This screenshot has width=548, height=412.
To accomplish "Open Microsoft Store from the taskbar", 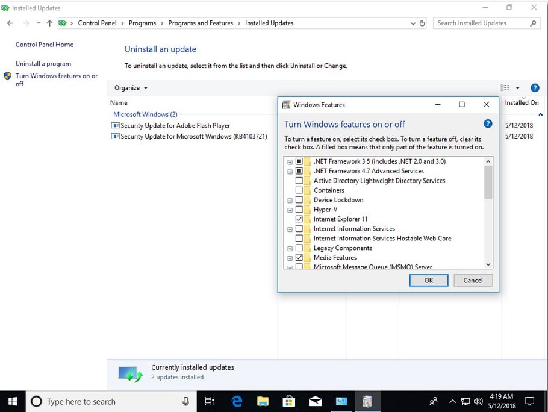I will (288, 402).
